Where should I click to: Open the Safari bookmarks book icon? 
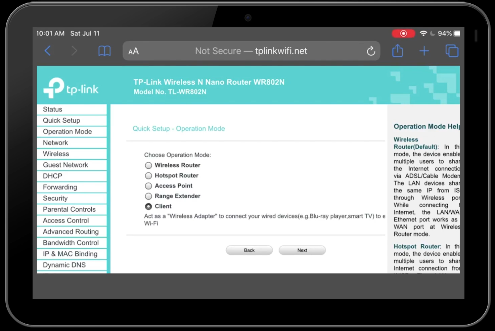click(x=104, y=51)
